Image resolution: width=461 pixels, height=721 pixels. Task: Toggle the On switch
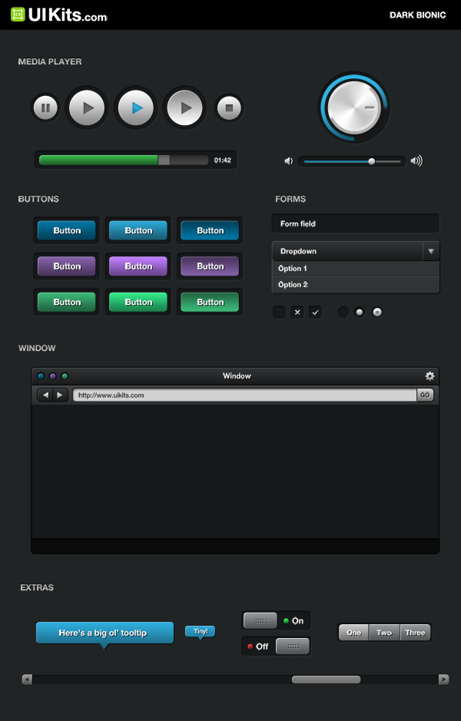(276, 620)
